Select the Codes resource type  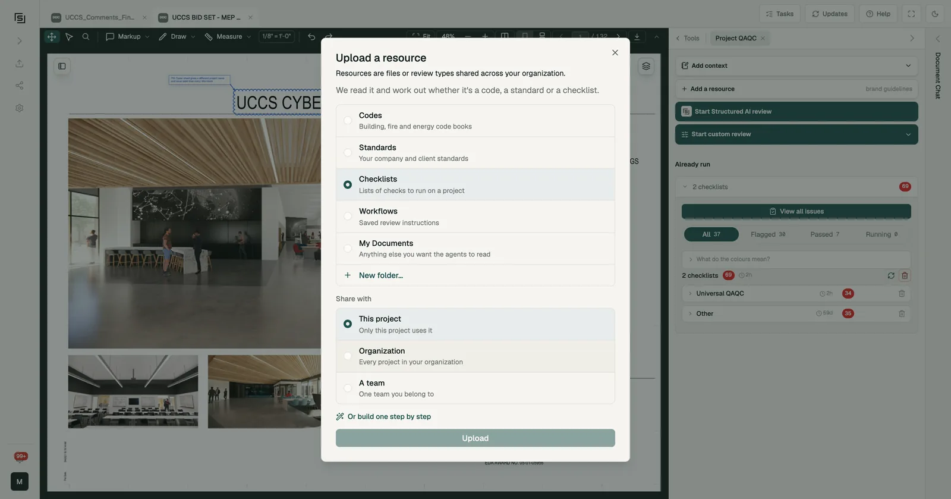coord(475,121)
